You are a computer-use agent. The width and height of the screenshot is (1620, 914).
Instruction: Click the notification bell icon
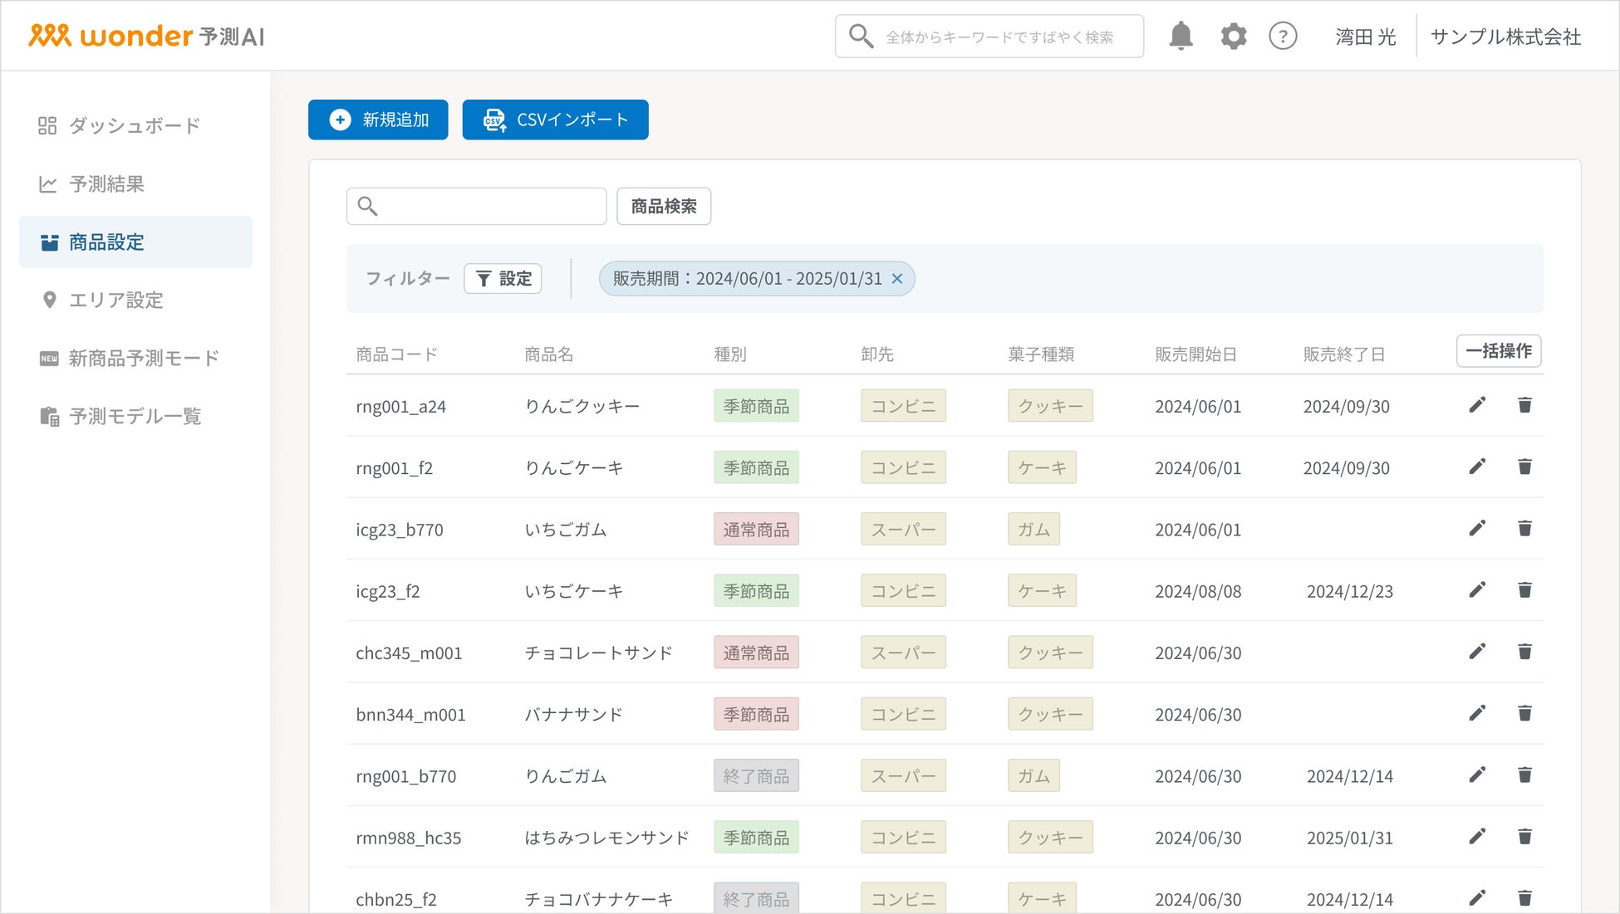(x=1181, y=37)
